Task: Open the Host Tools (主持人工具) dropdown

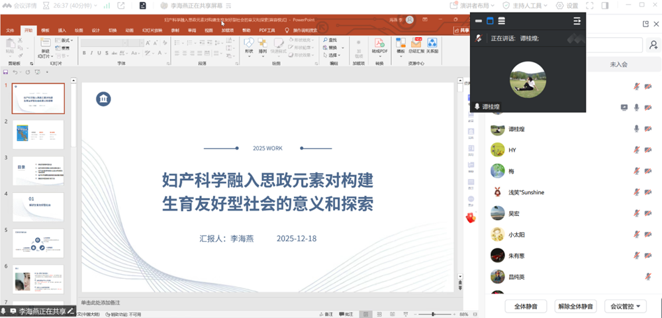Action: [x=525, y=5]
